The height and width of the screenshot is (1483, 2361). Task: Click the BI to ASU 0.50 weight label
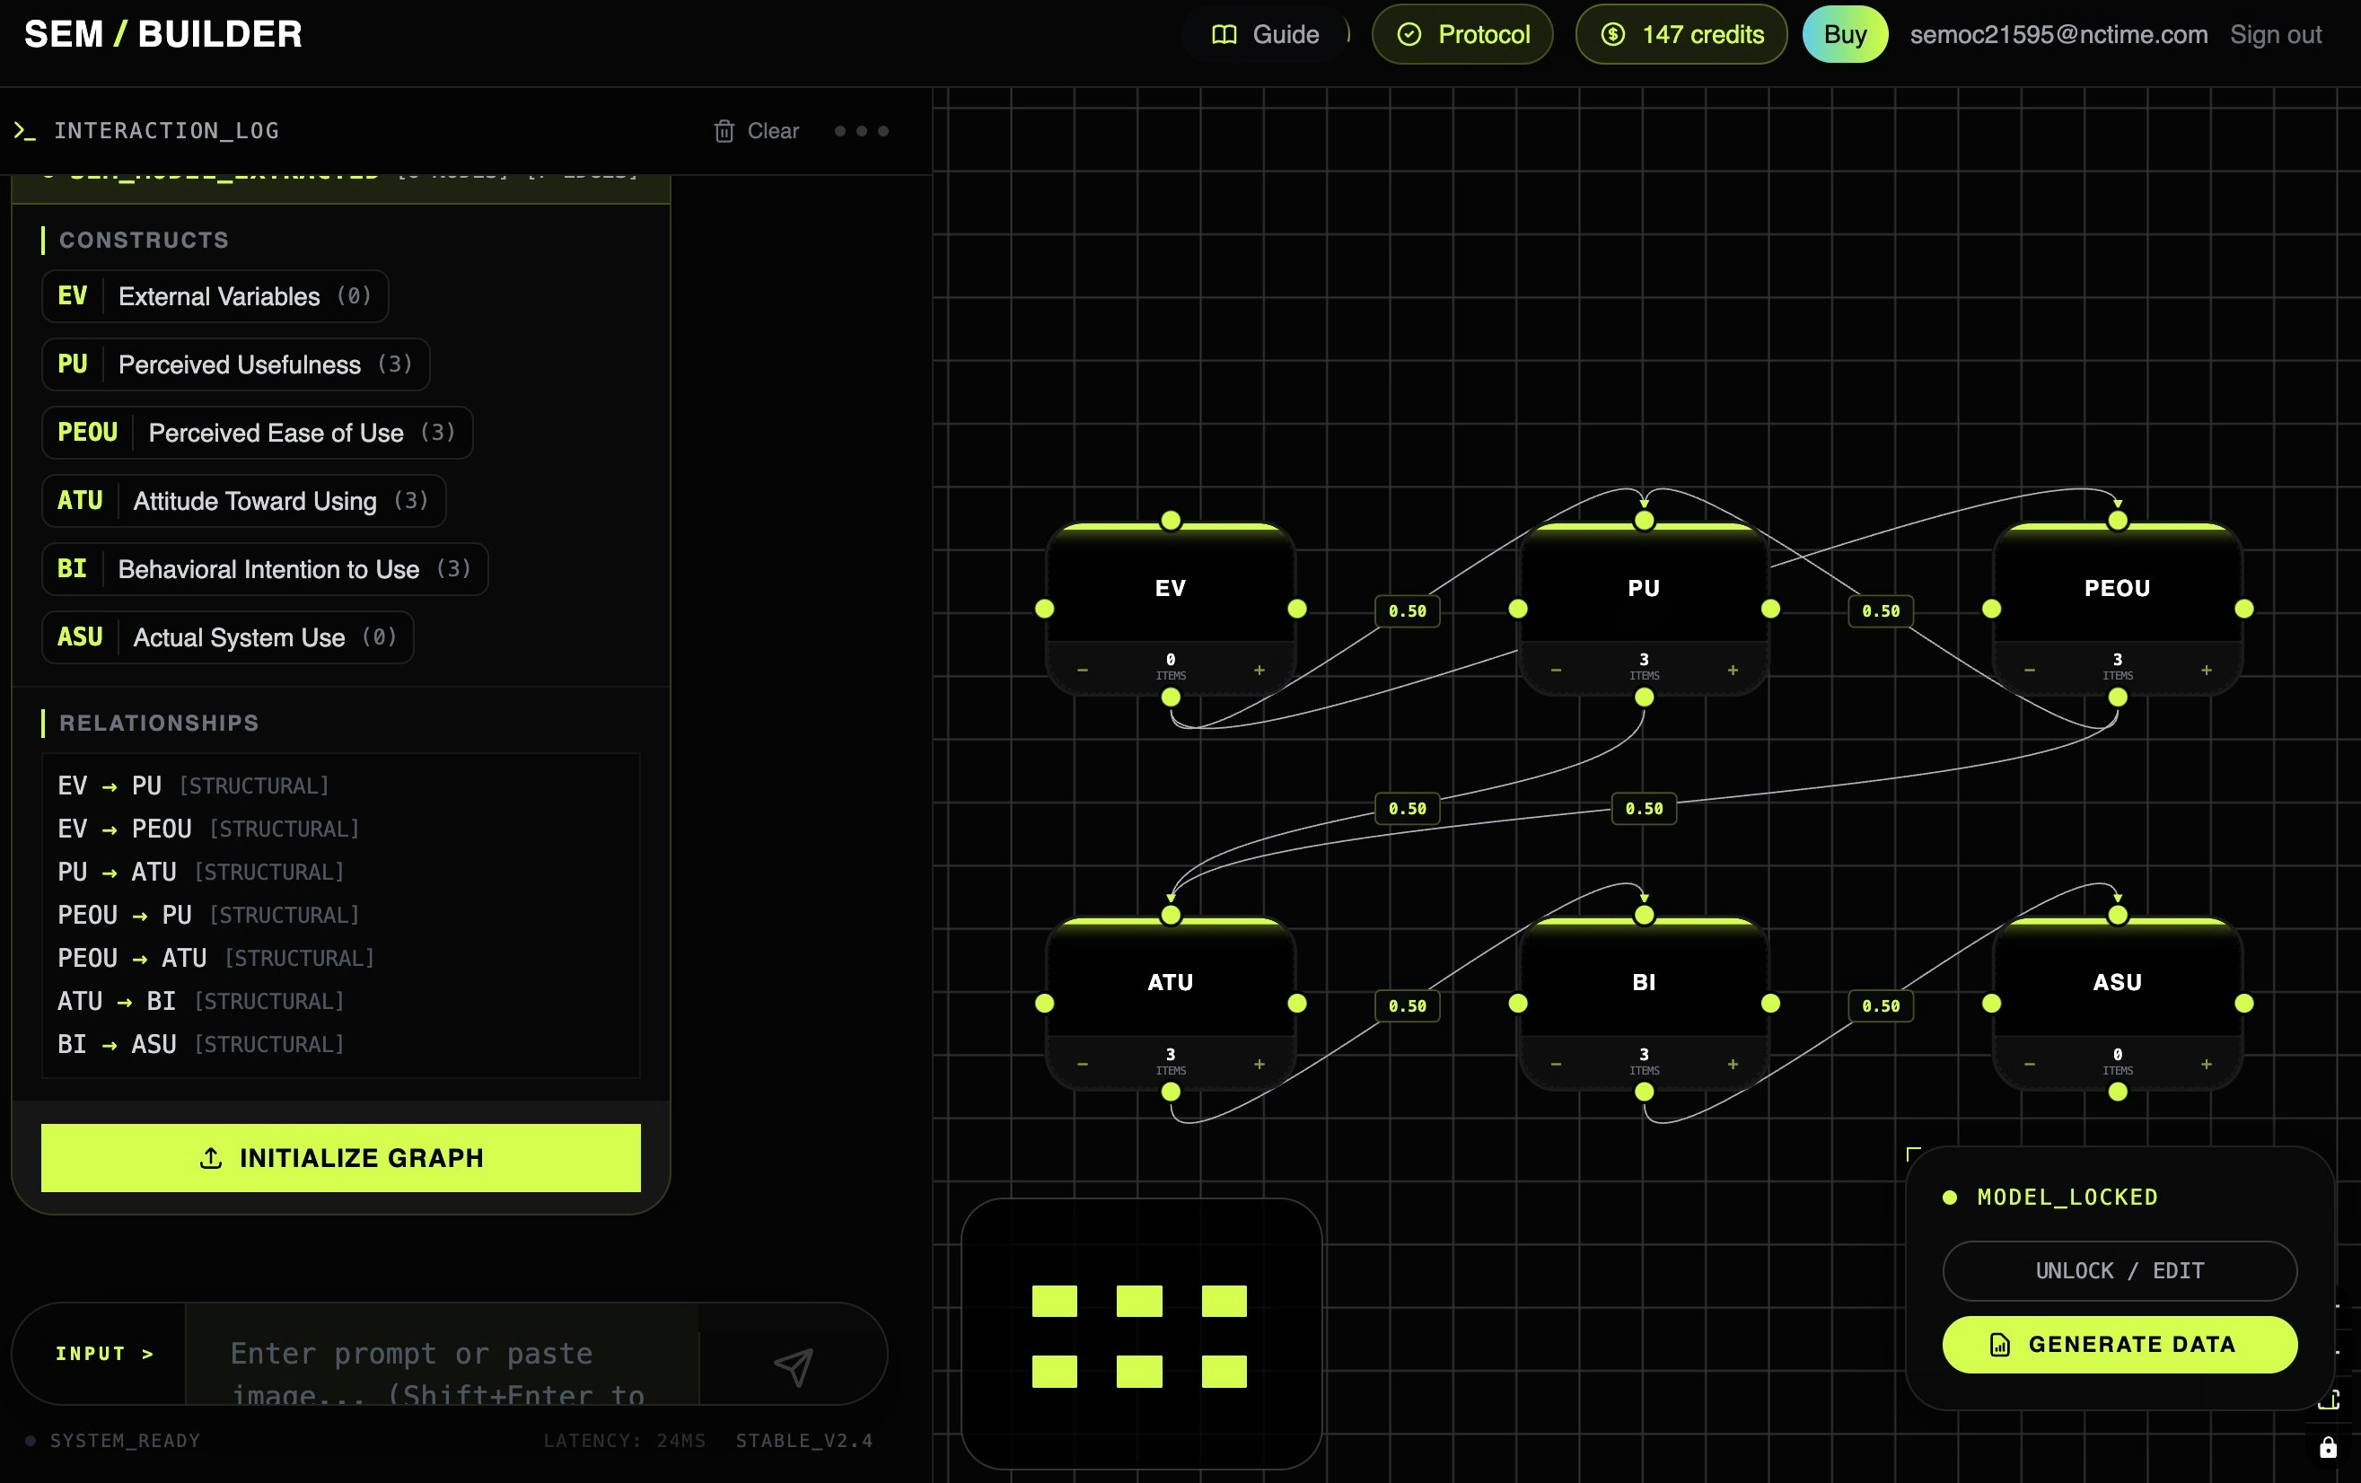click(x=1880, y=1005)
